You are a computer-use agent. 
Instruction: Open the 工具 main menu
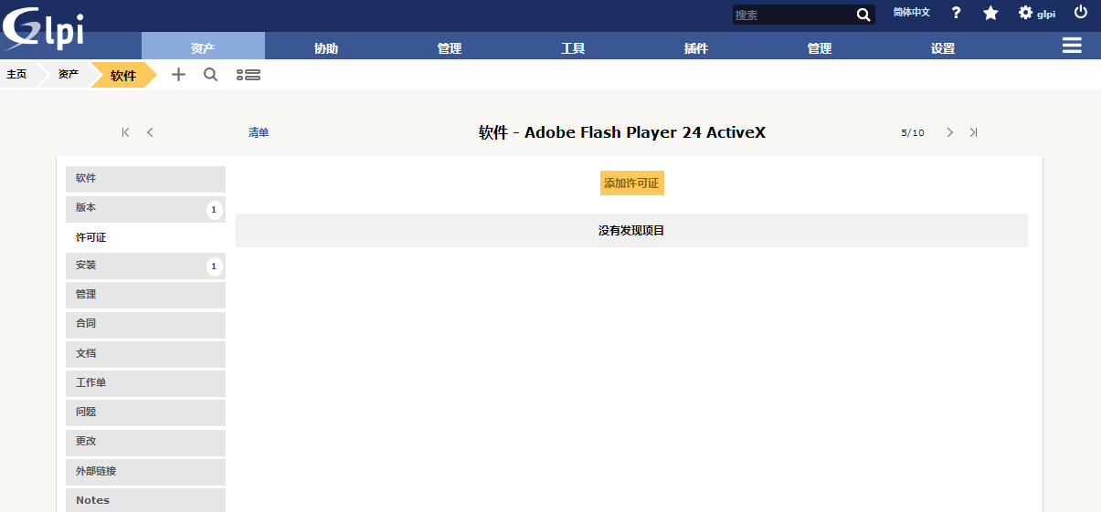click(x=573, y=48)
